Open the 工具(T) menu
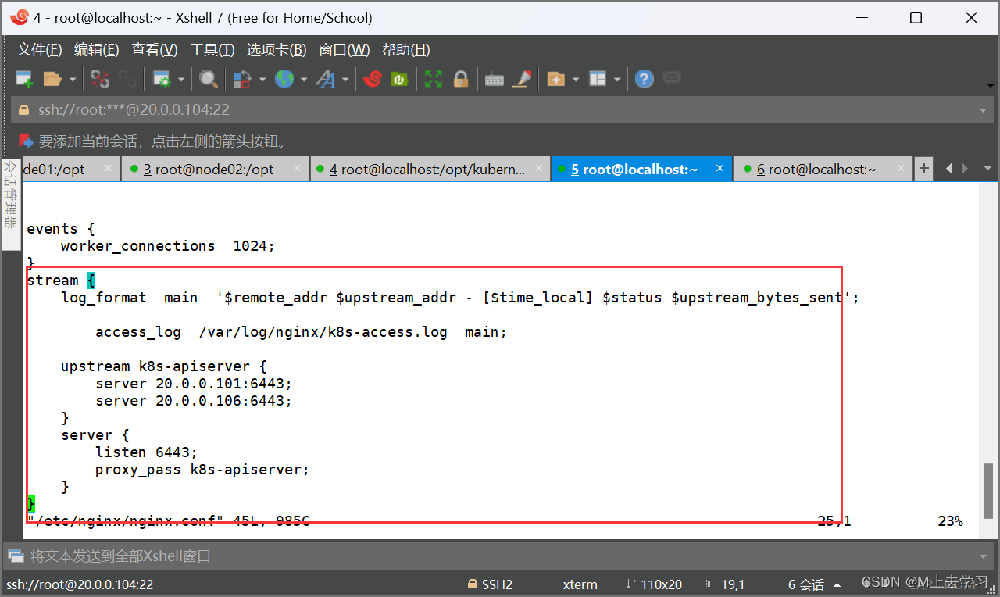 (212, 50)
